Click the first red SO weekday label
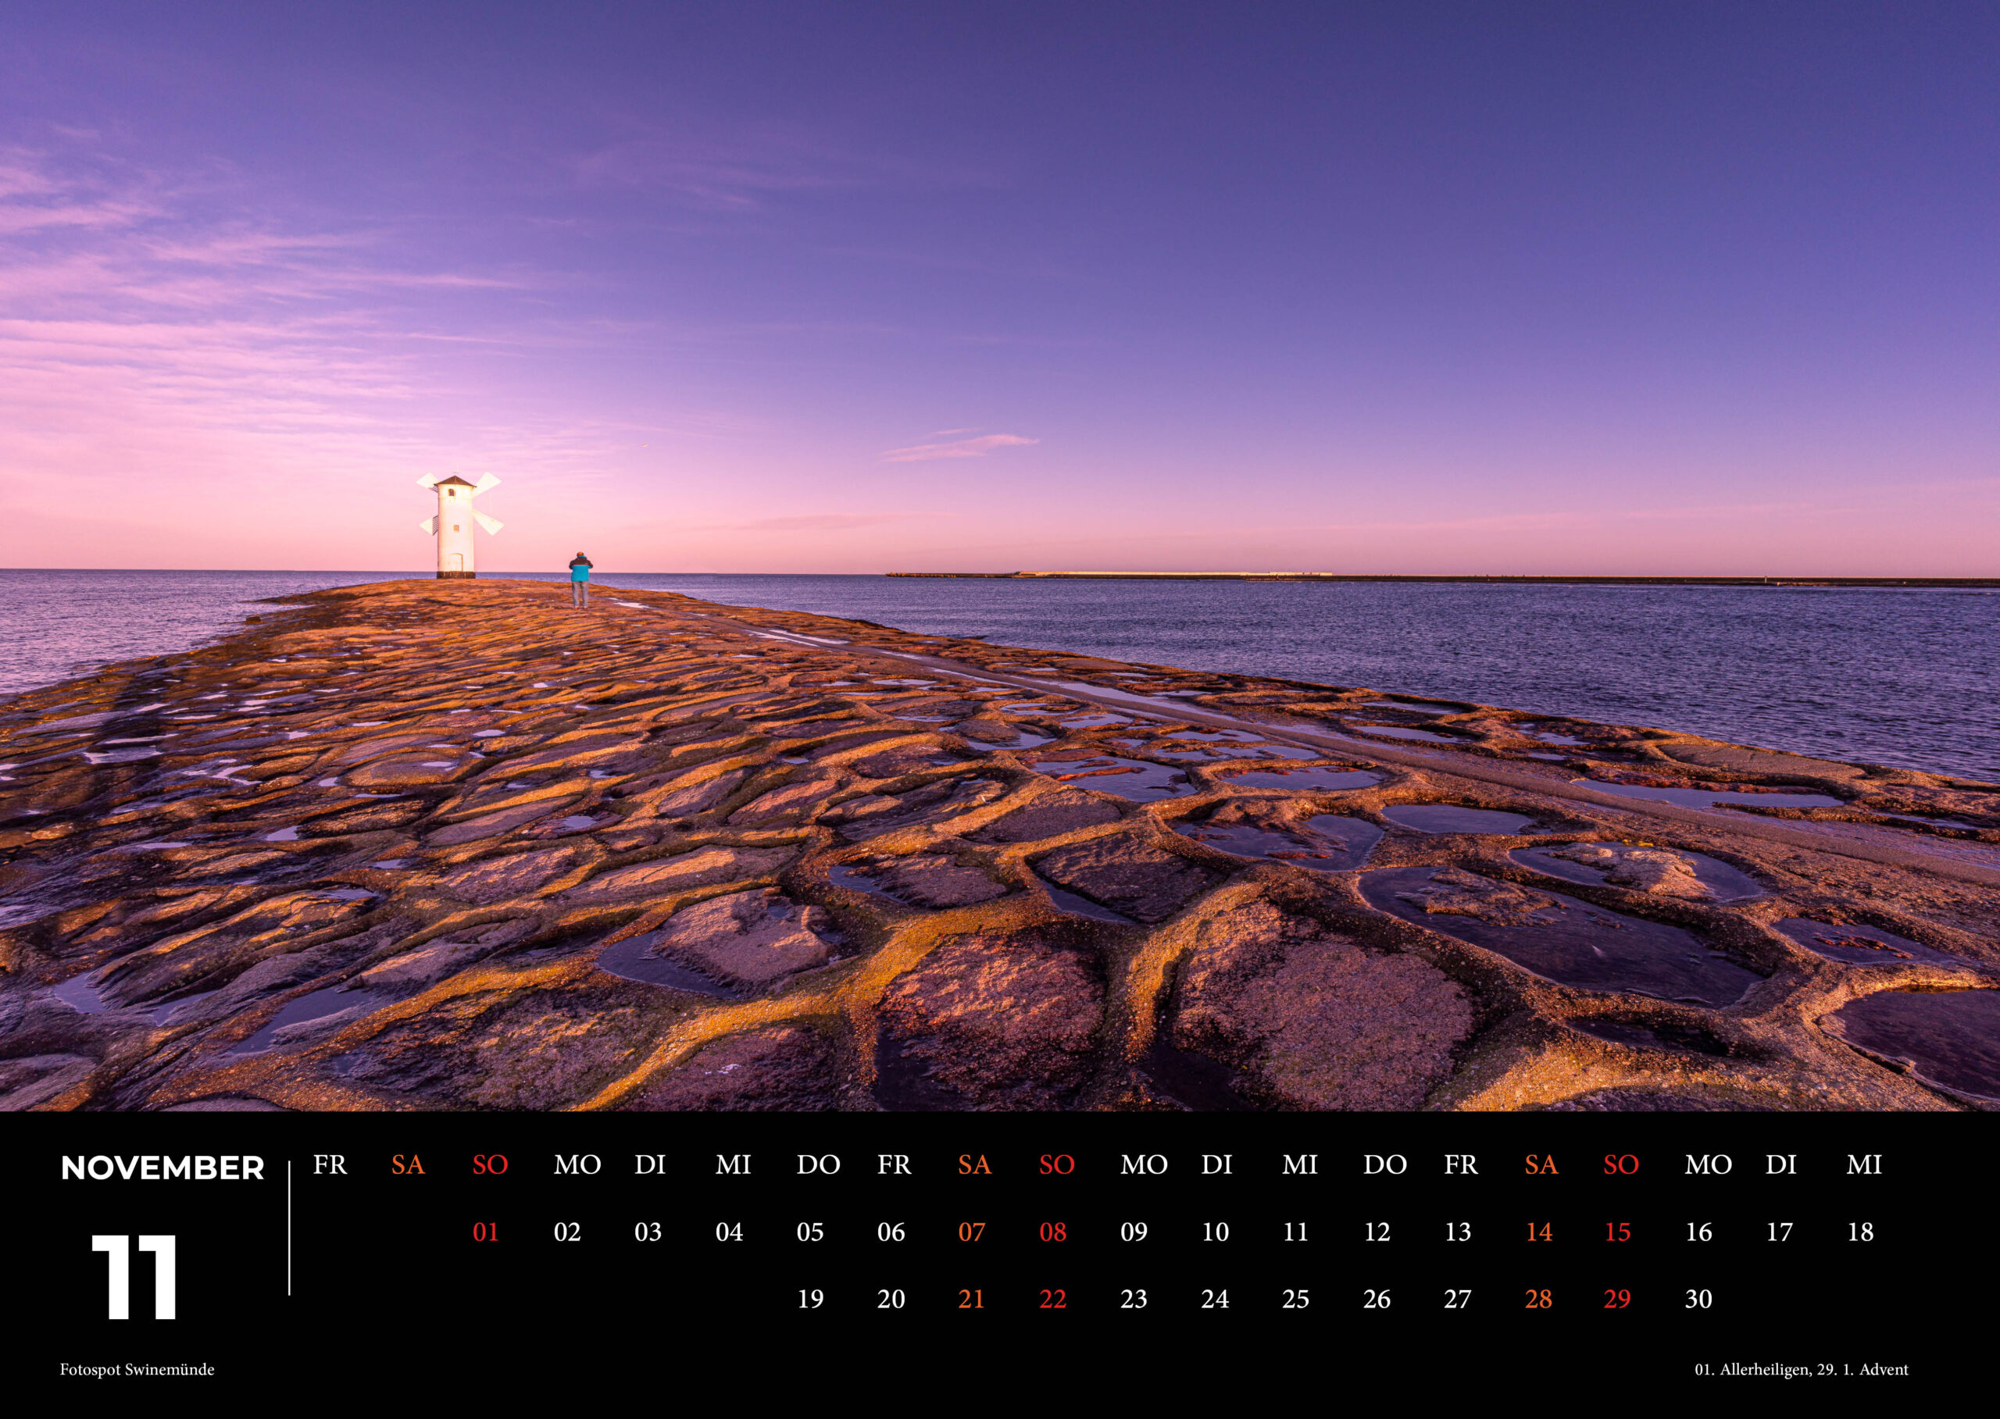This screenshot has width=2000, height=1419. coord(490,1164)
